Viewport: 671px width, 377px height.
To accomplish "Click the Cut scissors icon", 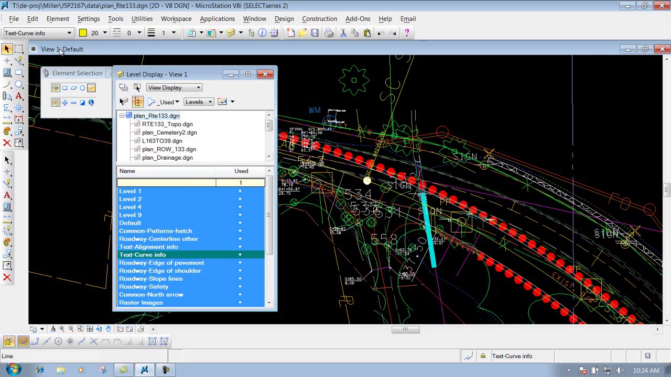I will 343,33.
